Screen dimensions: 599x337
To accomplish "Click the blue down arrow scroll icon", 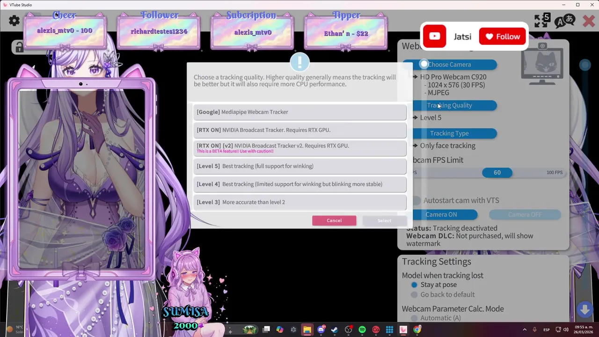I will point(584,309).
